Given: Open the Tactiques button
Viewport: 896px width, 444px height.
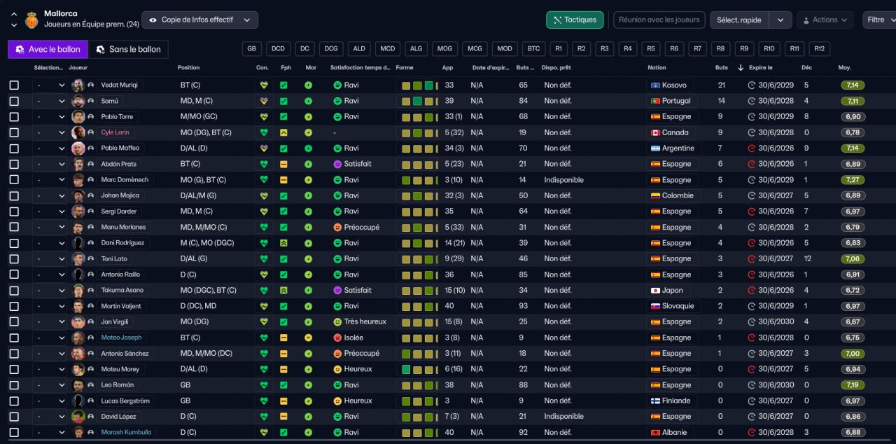Looking at the screenshot, I should [x=575, y=20].
